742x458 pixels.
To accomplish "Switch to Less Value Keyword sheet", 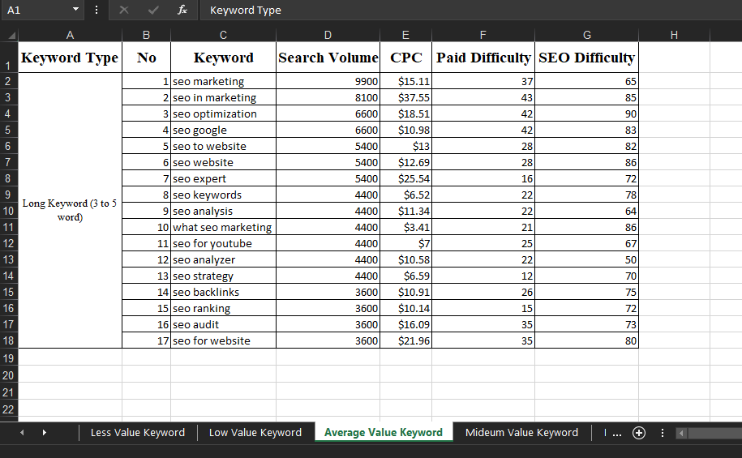I will pyautogui.click(x=137, y=433).
